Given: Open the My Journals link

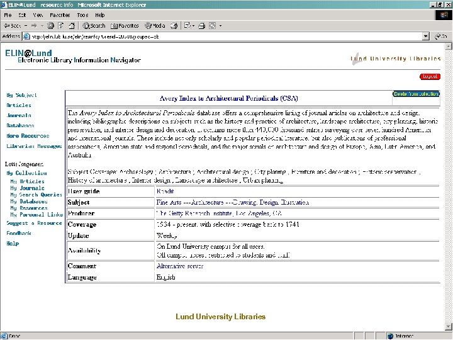Looking at the screenshot, I should 27,188.
